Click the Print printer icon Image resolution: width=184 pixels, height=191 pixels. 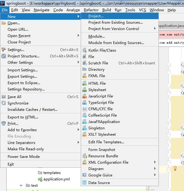pos(4,123)
